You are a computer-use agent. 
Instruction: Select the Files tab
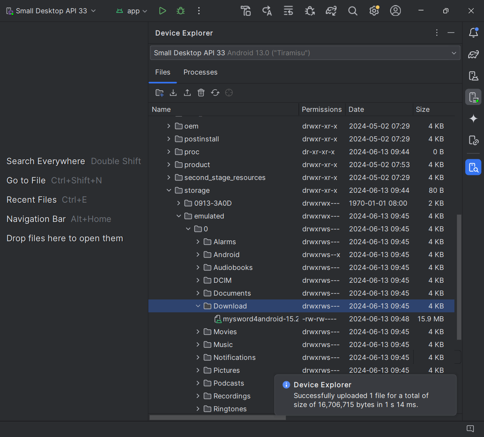[162, 72]
